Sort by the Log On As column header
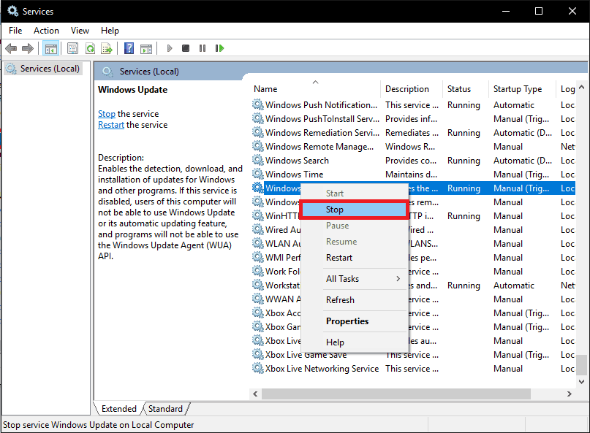590x433 pixels. [567, 89]
